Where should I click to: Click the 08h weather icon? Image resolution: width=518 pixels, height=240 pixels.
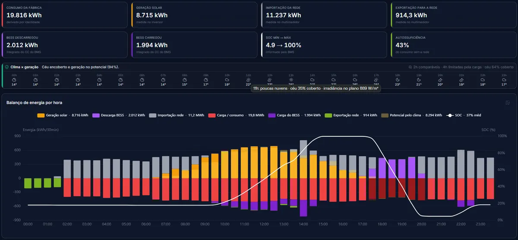click(184, 80)
